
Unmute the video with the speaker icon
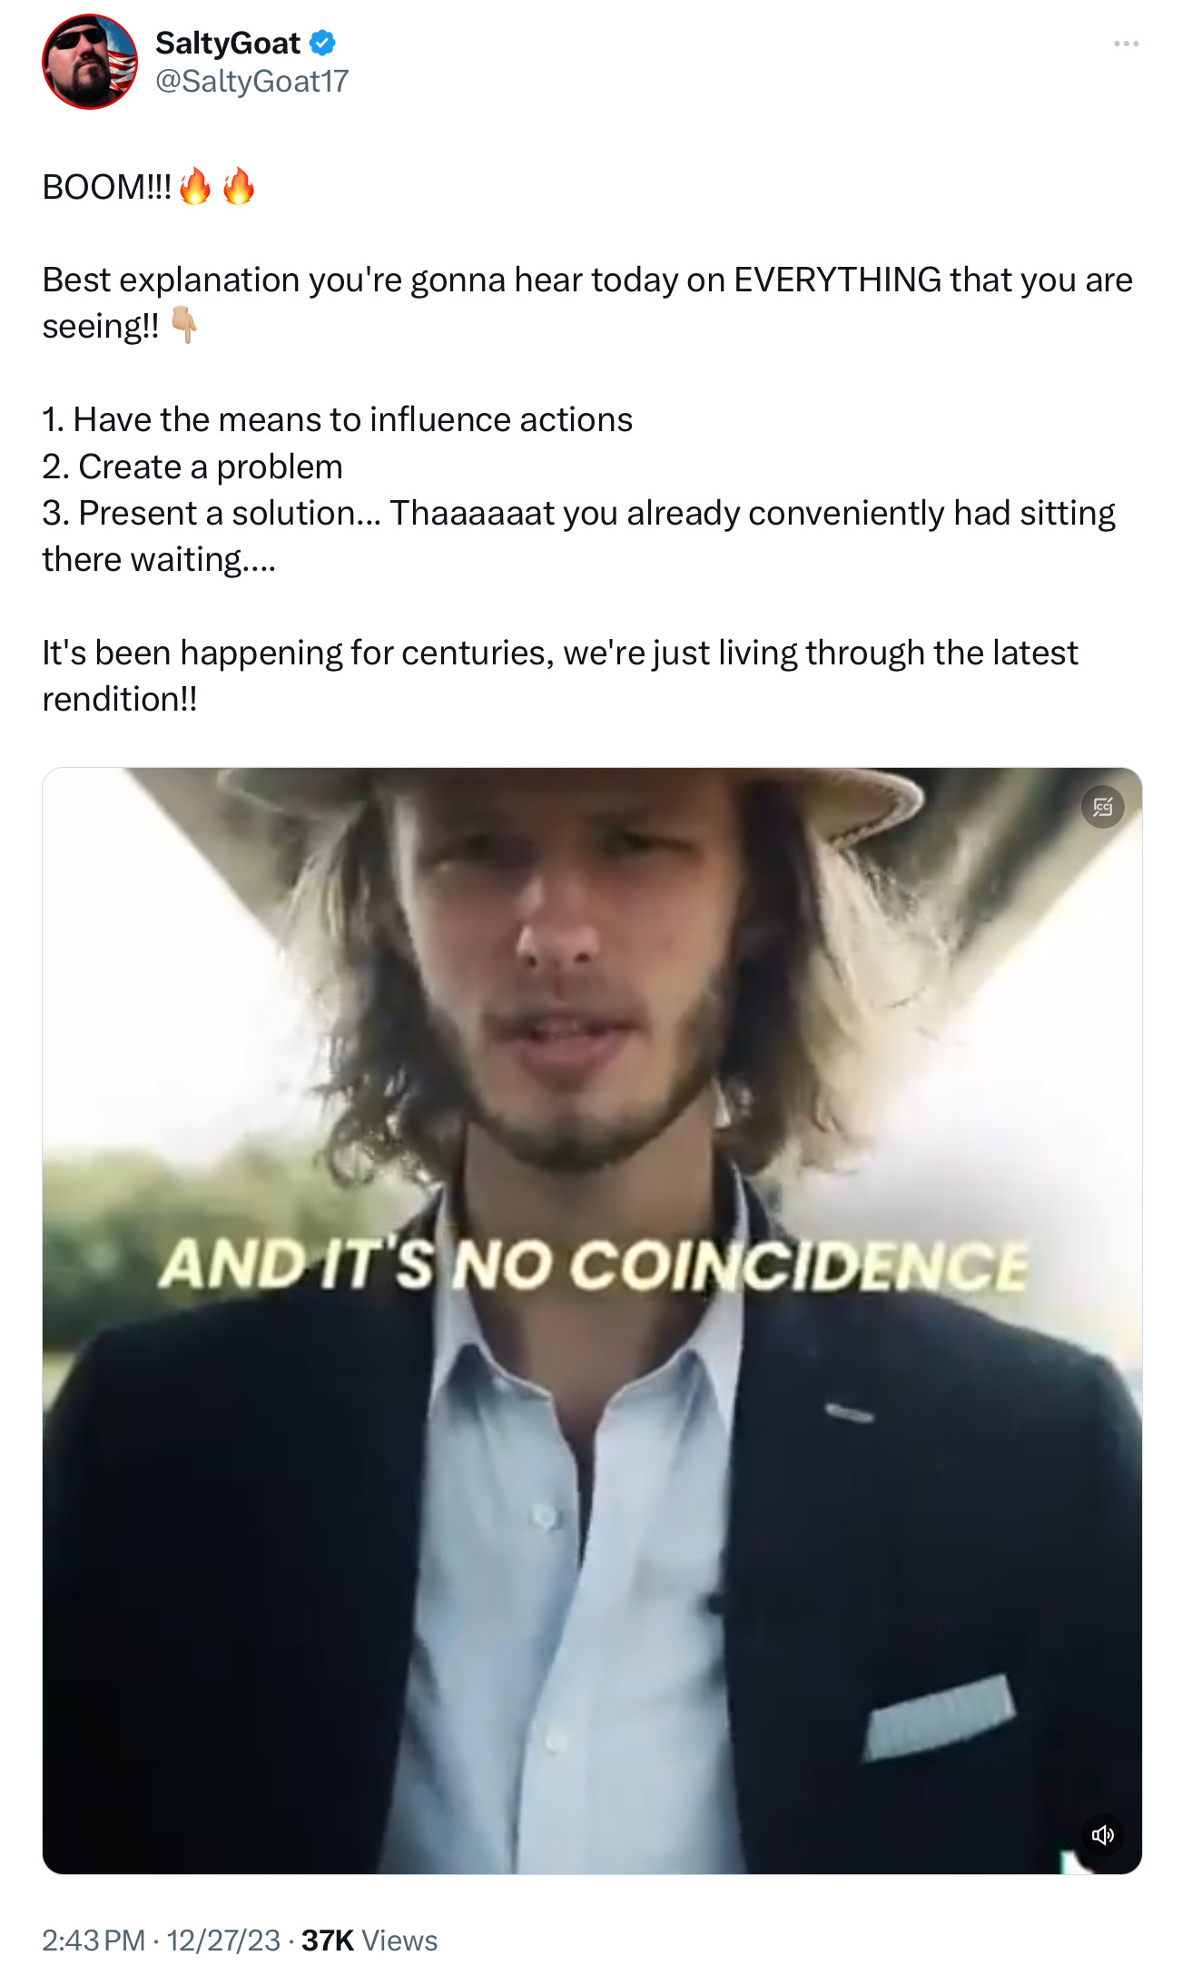[1102, 1835]
